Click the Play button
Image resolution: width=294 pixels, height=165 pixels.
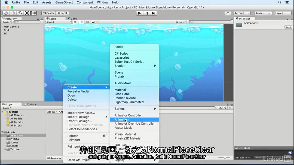click(139, 13)
